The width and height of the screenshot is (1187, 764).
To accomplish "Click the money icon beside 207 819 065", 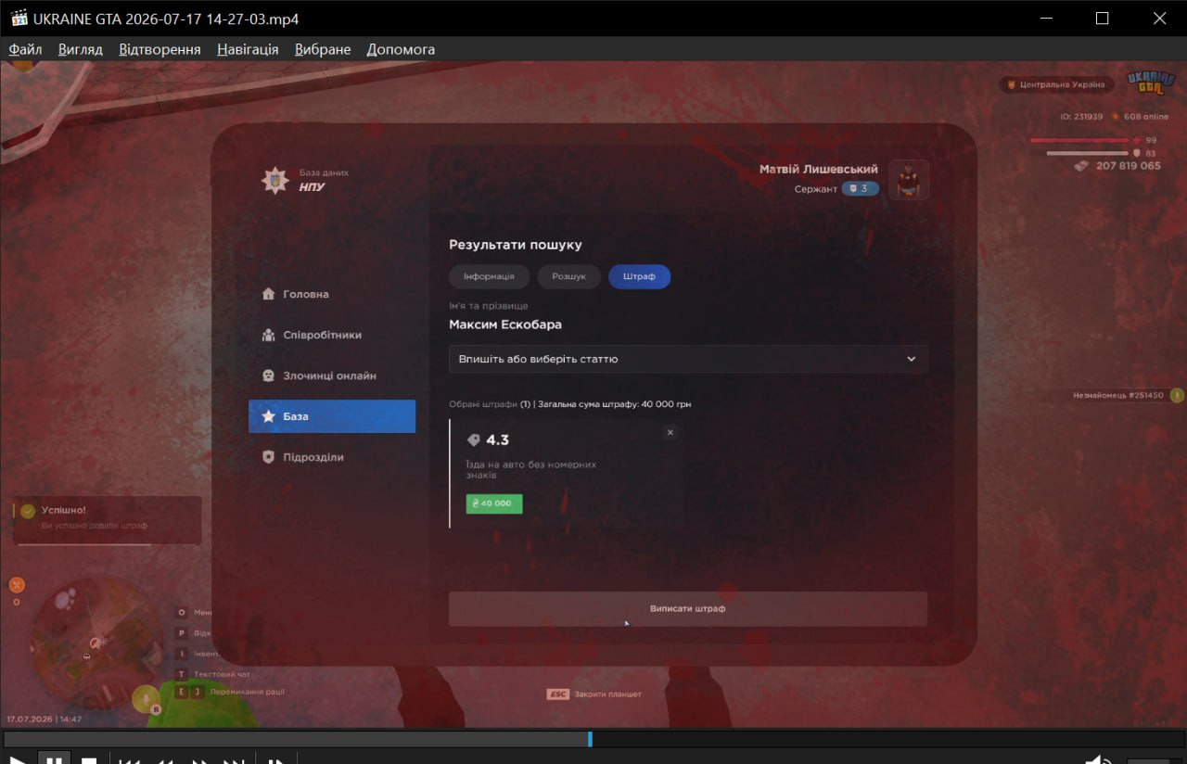I will coord(1081,166).
